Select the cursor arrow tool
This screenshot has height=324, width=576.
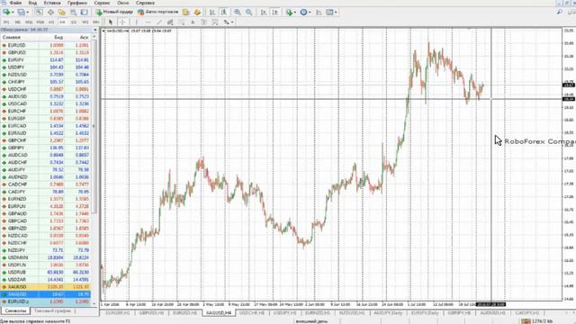111,22
